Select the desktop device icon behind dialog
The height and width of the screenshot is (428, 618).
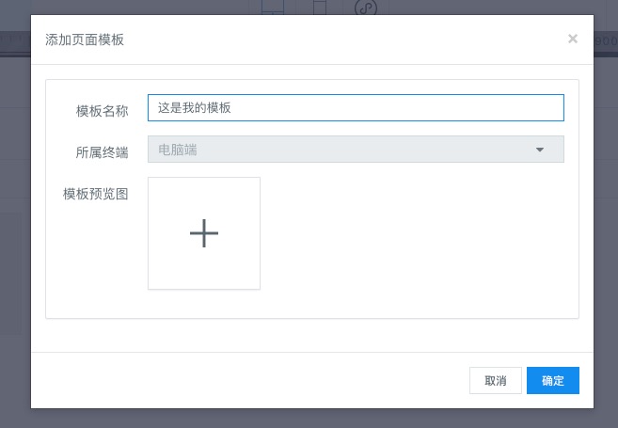[x=273, y=7]
